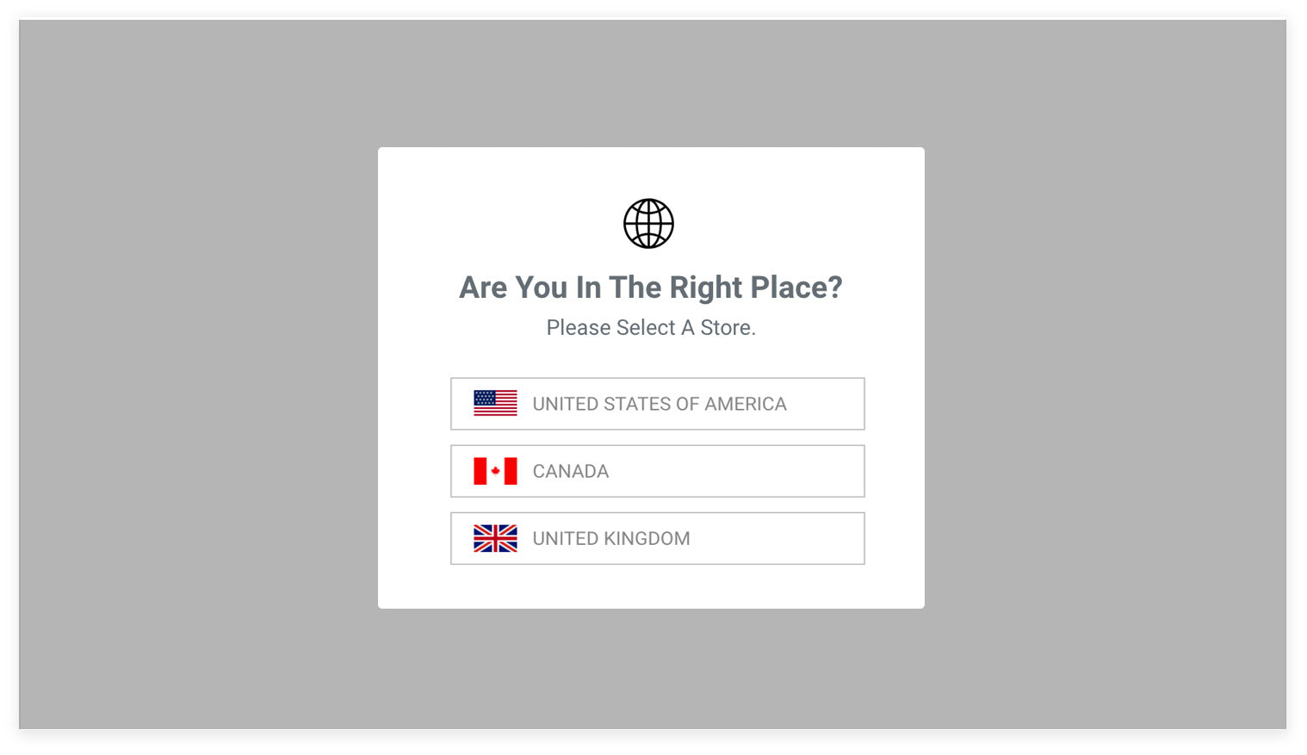Click the Please Select A Store text
Screen dimensions: 1307x755
click(650, 327)
